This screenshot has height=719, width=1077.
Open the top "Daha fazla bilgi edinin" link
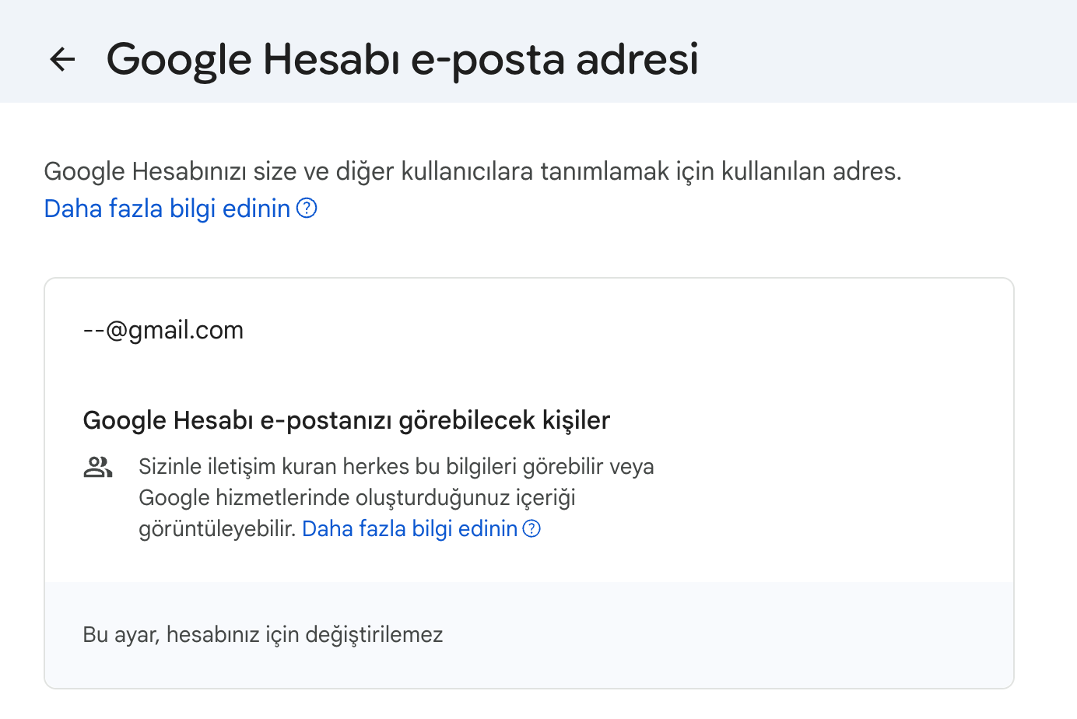pyautogui.click(x=167, y=209)
